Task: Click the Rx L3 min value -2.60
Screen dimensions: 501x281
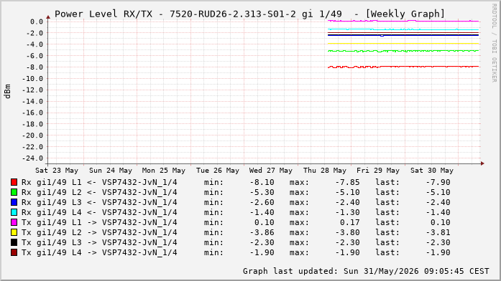Action: coord(262,202)
